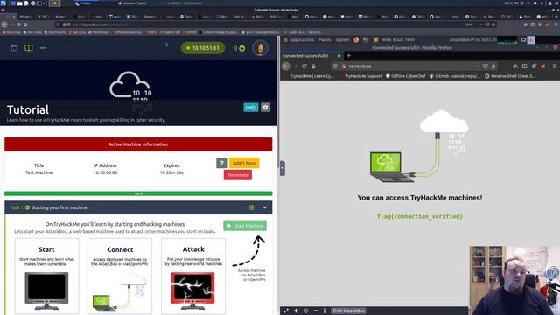
Task: Click the minus icon in AttackBox bottom bar
Action: pyautogui.click(x=316, y=311)
